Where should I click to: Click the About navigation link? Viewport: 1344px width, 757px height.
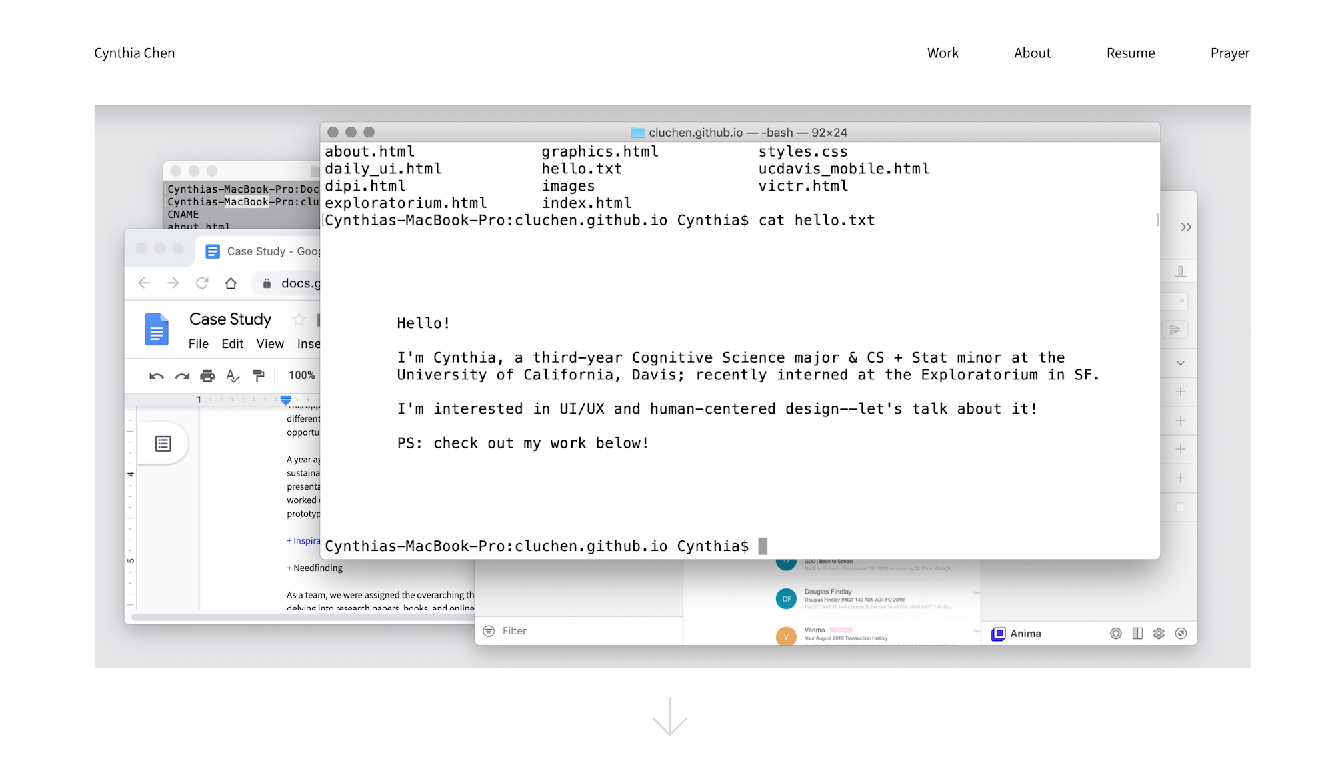click(1032, 53)
